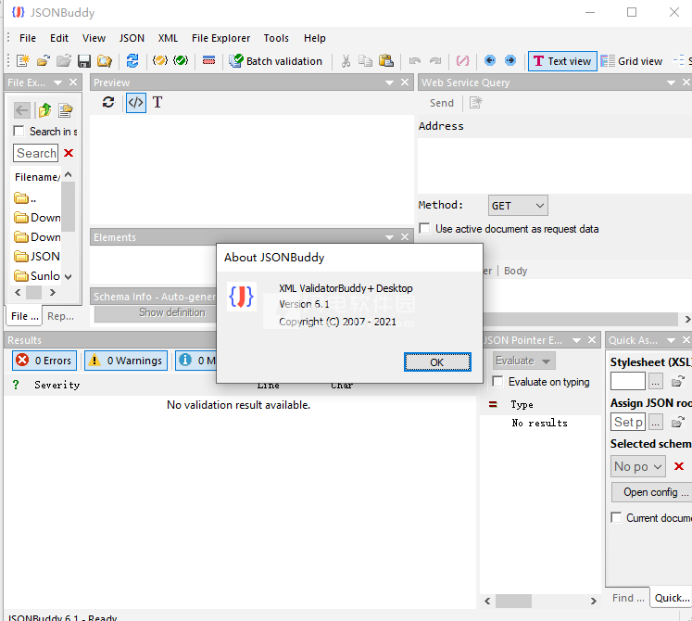Click the New document toolbar icon
The width and height of the screenshot is (692, 621).
click(x=22, y=60)
